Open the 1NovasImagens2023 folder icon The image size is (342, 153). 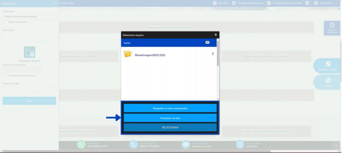[128, 54]
